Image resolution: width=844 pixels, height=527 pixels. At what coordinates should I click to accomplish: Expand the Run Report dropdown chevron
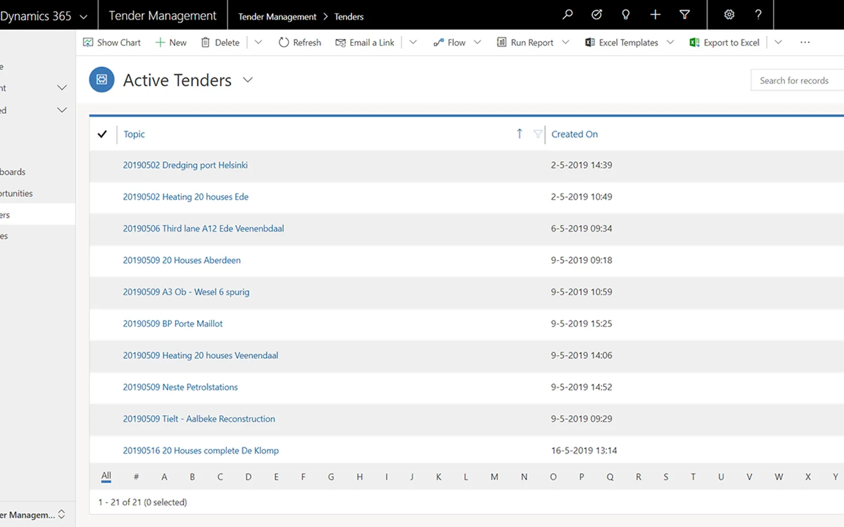(565, 42)
